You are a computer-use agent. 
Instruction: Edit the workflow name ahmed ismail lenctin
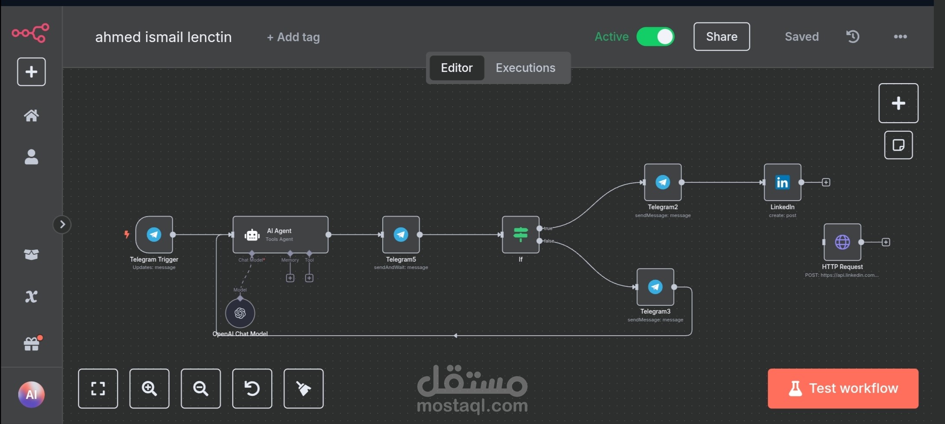[163, 37]
